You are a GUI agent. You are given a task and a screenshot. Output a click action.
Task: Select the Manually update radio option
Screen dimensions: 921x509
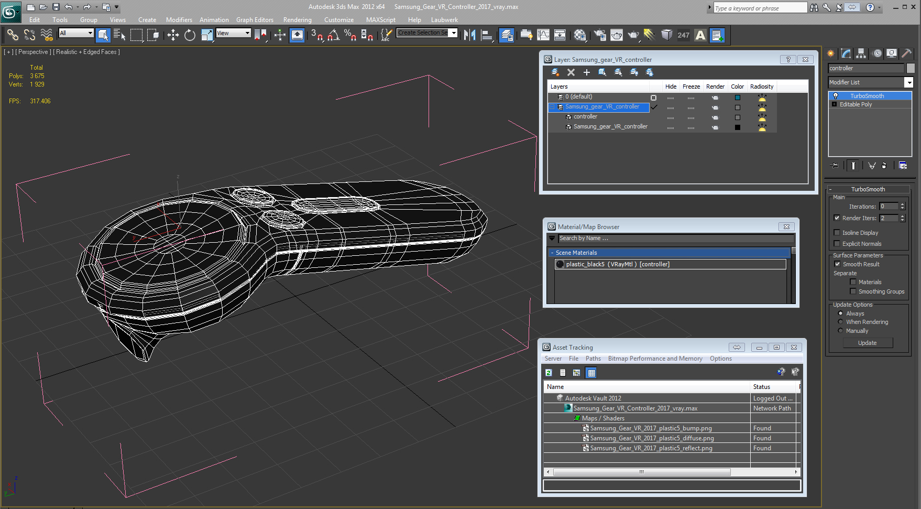pyautogui.click(x=840, y=331)
